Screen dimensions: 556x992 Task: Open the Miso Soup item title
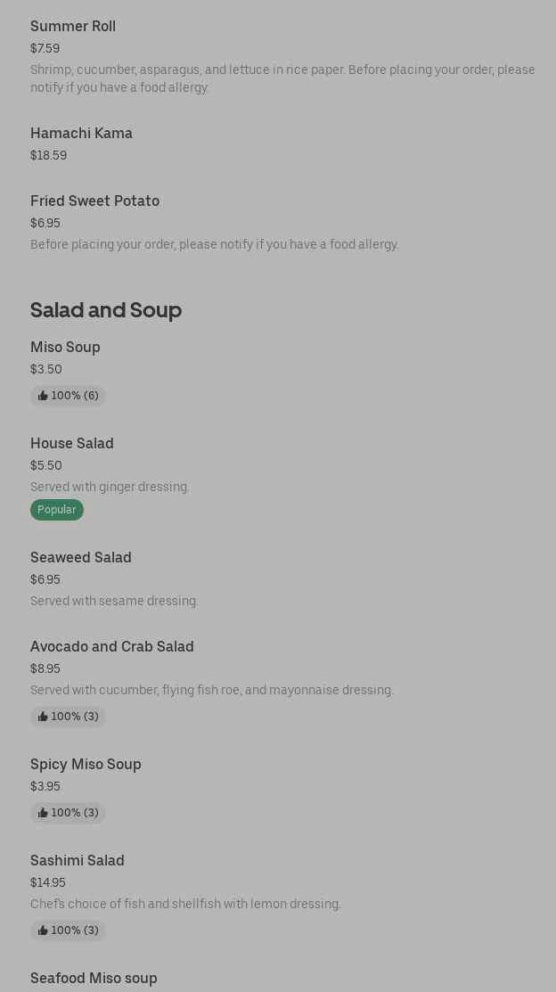click(65, 348)
